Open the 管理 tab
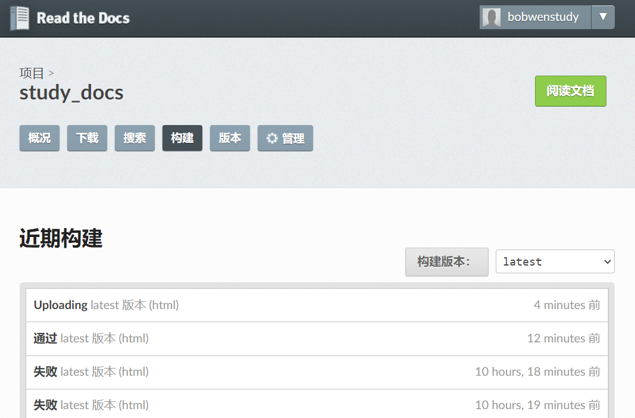This screenshot has height=418, width=635. tap(285, 138)
